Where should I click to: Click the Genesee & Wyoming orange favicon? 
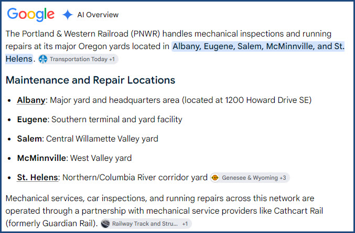tap(215, 178)
